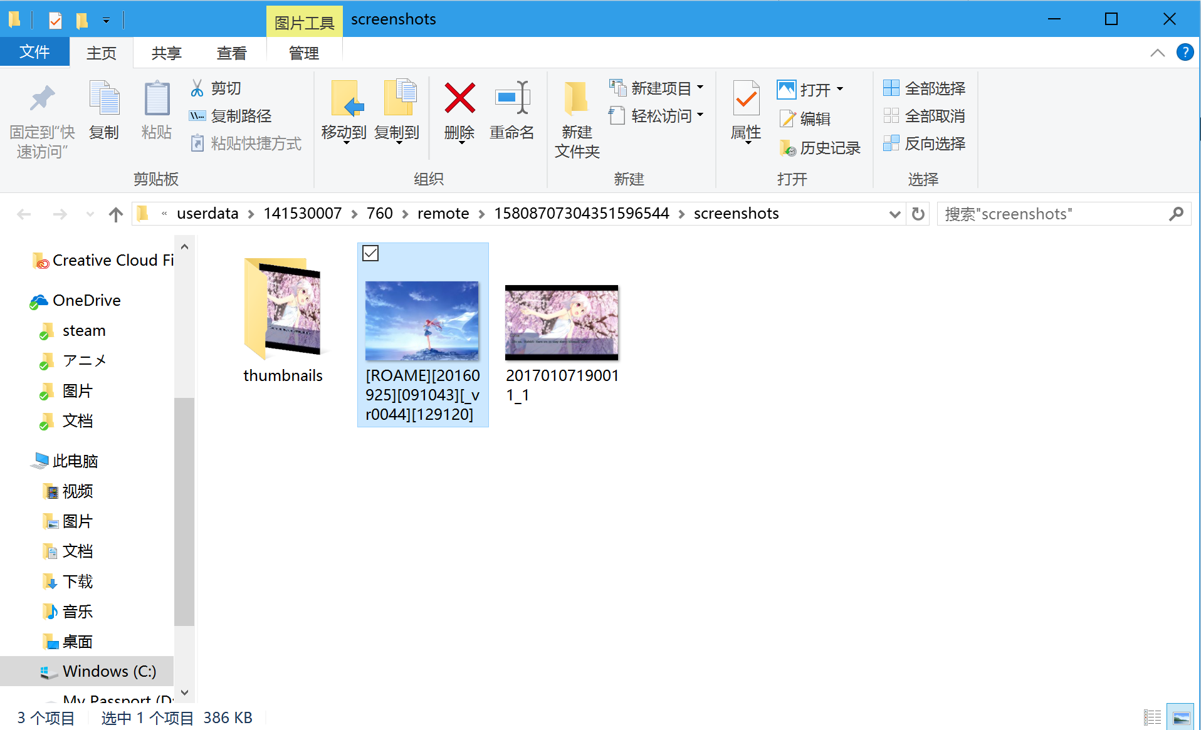Open properties of selected item
1201x730 pixels.
(x=745, y=113)
